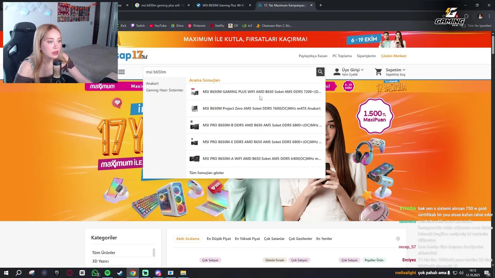Open the OY bookmark

(233, 26)
